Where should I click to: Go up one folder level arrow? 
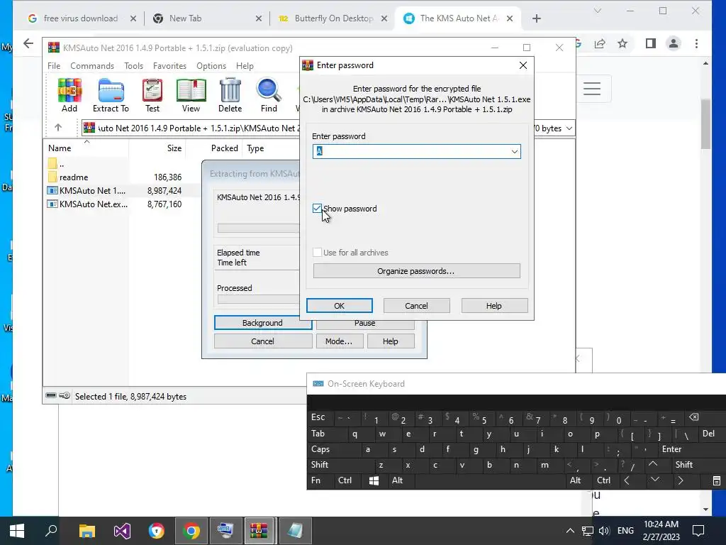(x=58, y=128)
